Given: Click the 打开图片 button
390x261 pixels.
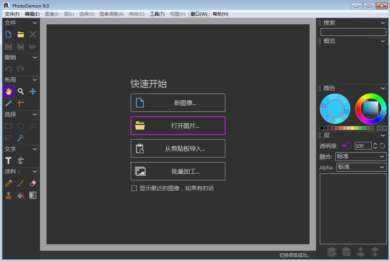Looking at the screenshot, I should tap(178, 126).
